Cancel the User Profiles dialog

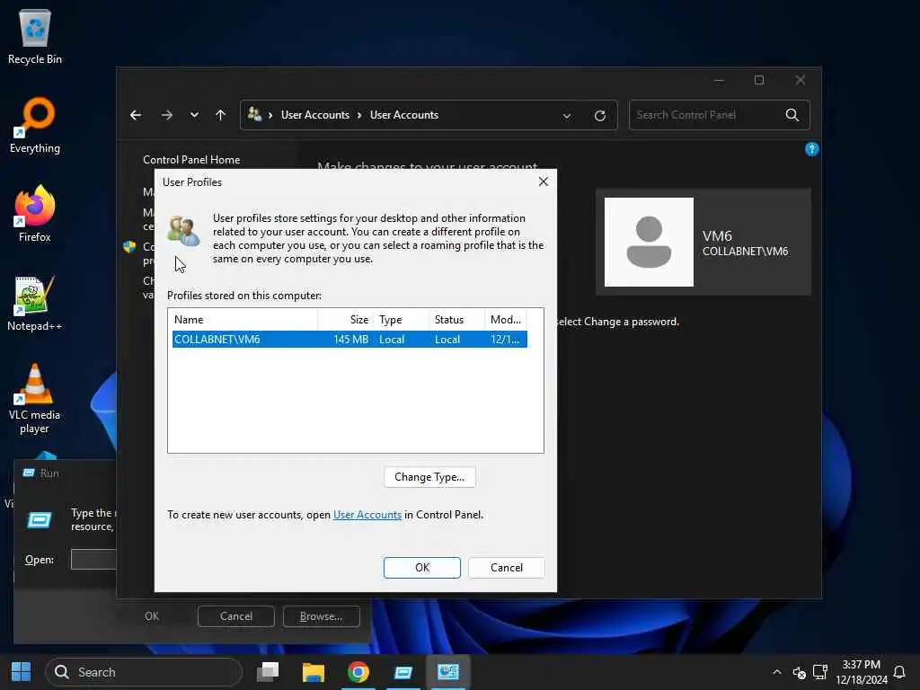[x=507, y=568]
